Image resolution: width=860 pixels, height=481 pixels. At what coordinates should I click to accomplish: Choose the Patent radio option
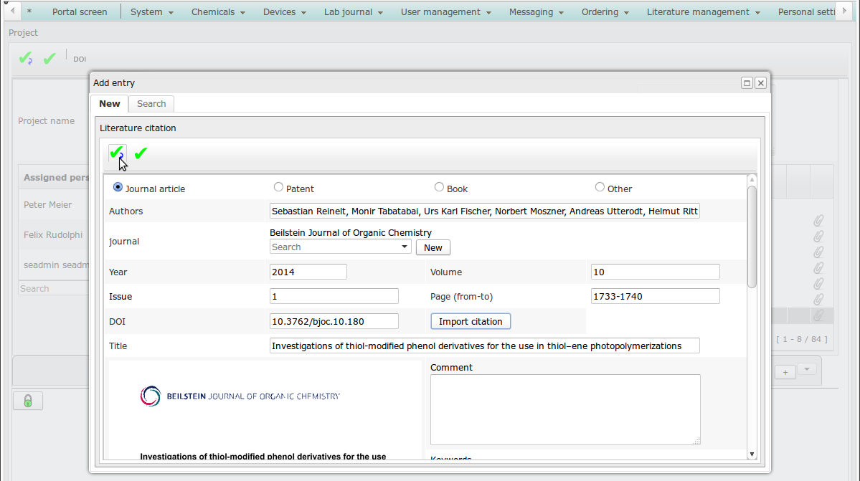pyautogui.click(x=278, y=187)
